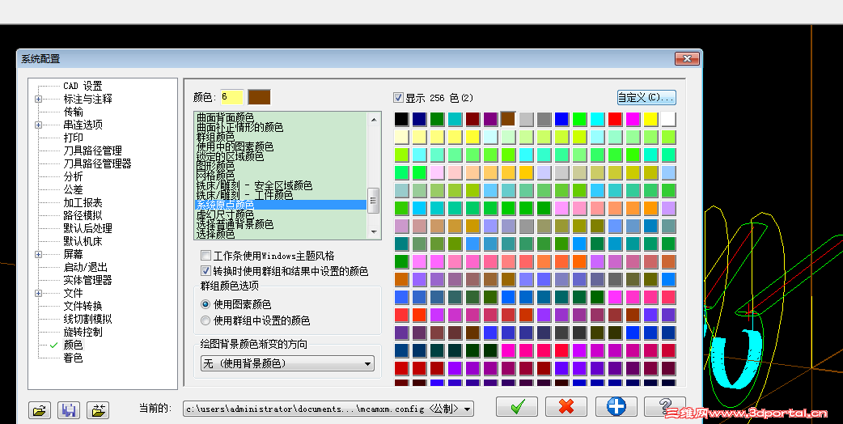
Task: Select 旋转控制 in the settings tree
Action: point(83,332)
